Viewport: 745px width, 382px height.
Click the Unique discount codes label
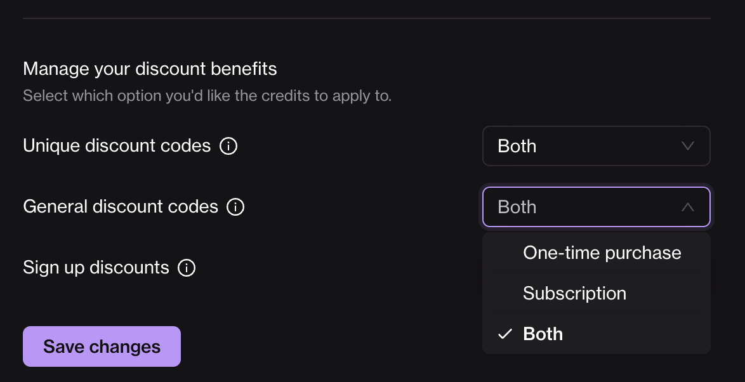(117, 146)
